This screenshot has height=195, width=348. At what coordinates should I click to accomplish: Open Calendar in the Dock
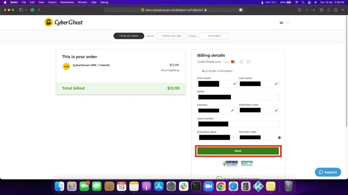pyautogui.click(x=122, y=186)
